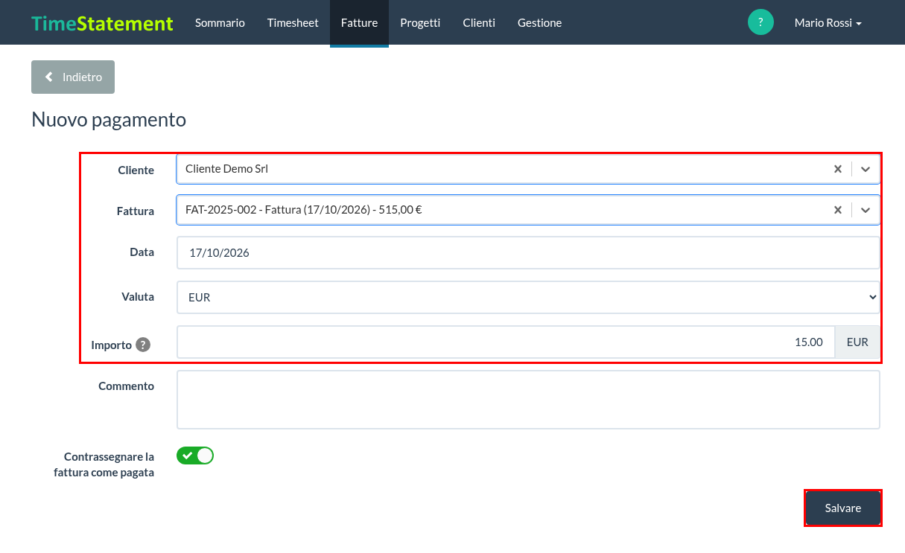Focus the Data date field
This screenshot has height=553, width=905.
point(528,252)
